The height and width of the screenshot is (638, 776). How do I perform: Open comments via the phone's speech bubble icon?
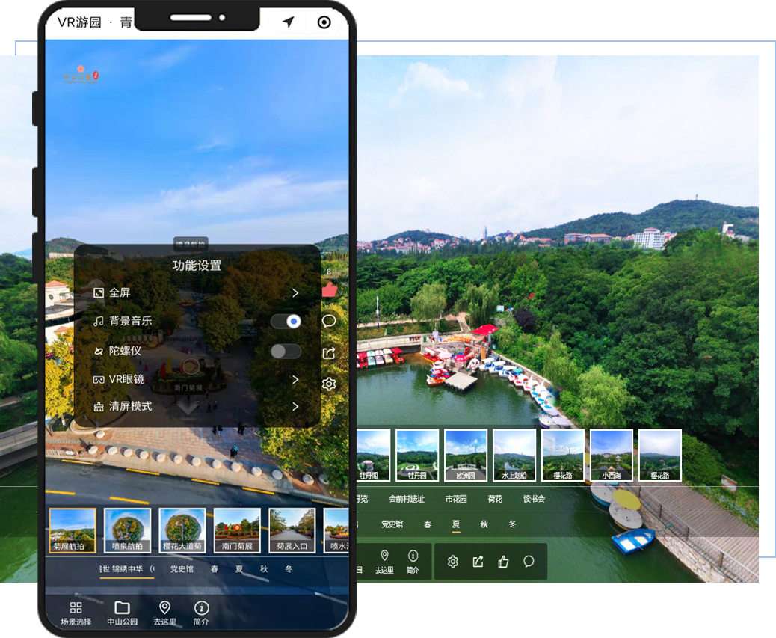click(x=329, y=321)
